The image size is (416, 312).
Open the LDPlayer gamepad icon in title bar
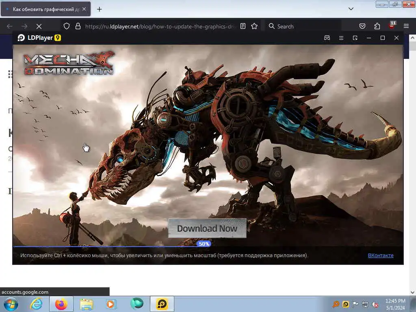(x=327, y=38)
